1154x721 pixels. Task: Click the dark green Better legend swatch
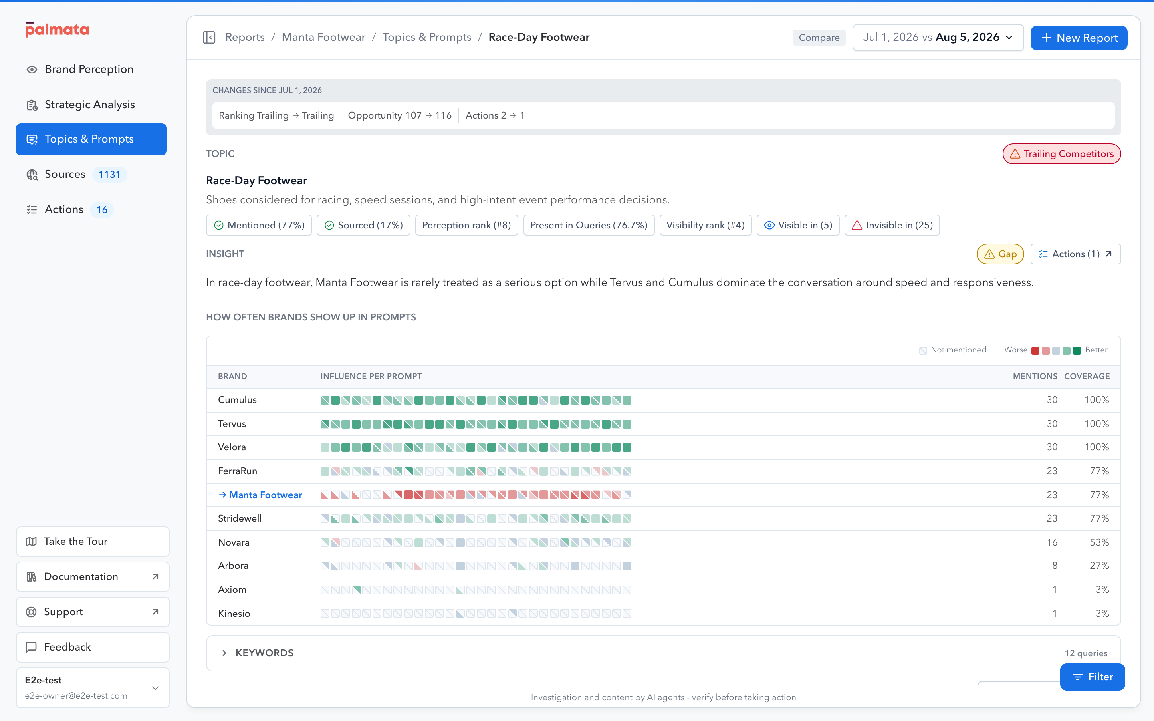[1077, 350]
